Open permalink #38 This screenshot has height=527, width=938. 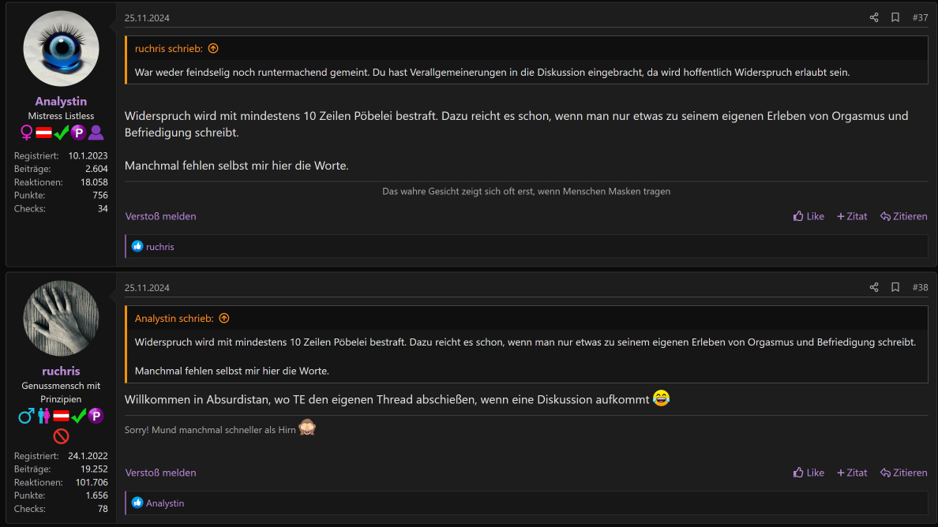coord(920,287)
